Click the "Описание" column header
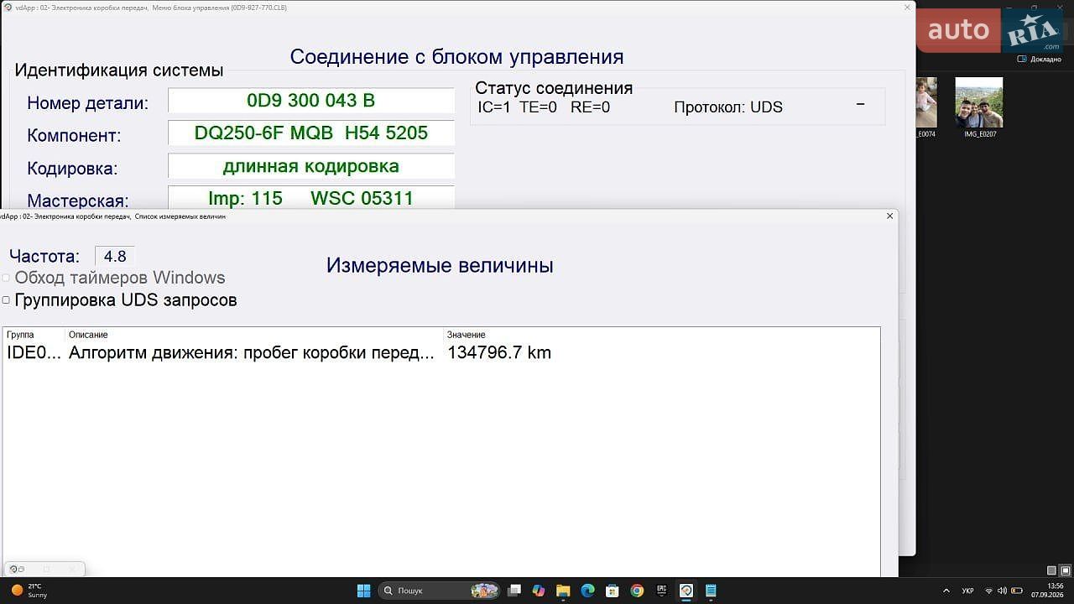This screenshot has width=1074, height=604. tap(254, 335)
